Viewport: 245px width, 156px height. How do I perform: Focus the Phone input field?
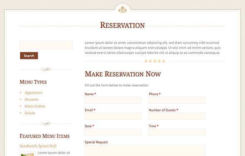(x=177, y=100)
